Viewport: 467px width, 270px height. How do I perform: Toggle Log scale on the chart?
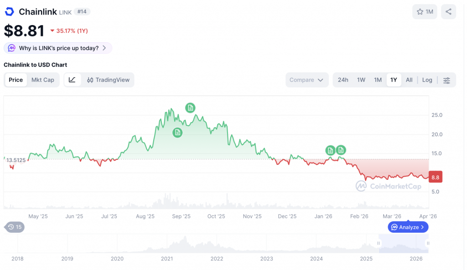coord(427,80)
